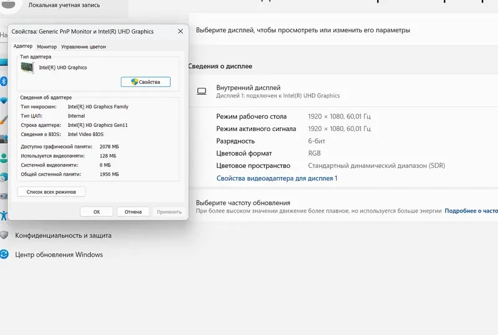Open the Windows Update icon in the sidebar
Screen dimensions: 498x335
tap(4, 254)
